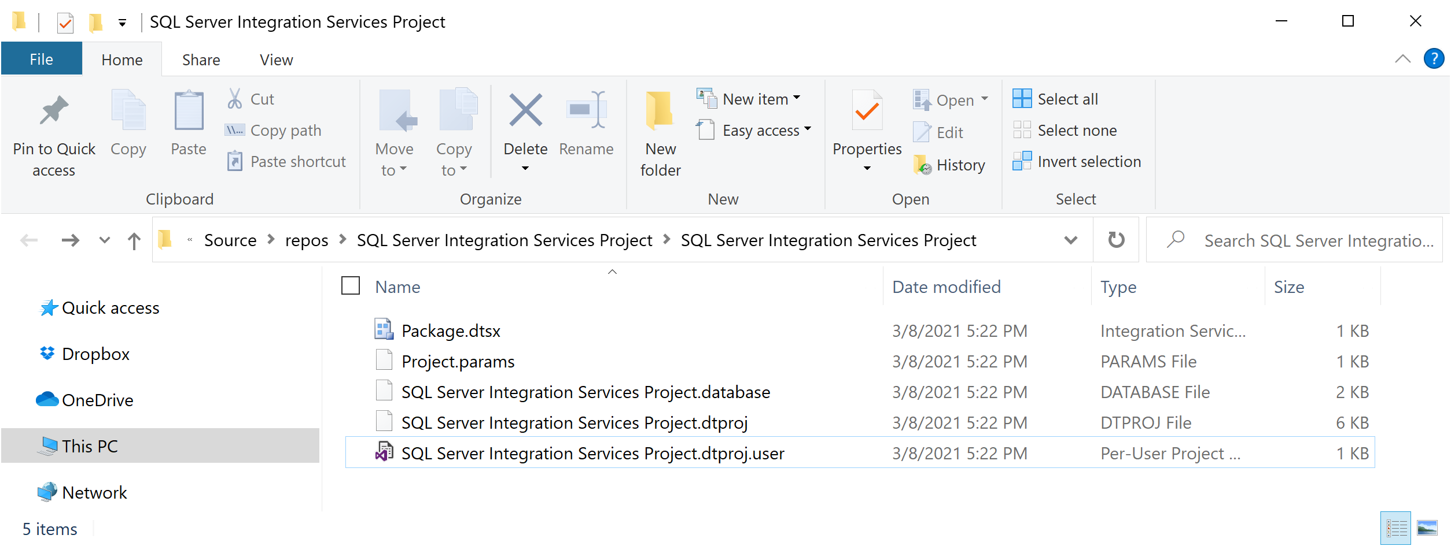Sort by the Name column header
Image resolution: width=1451 pixels, height=546 pixels.
point(397,287)
